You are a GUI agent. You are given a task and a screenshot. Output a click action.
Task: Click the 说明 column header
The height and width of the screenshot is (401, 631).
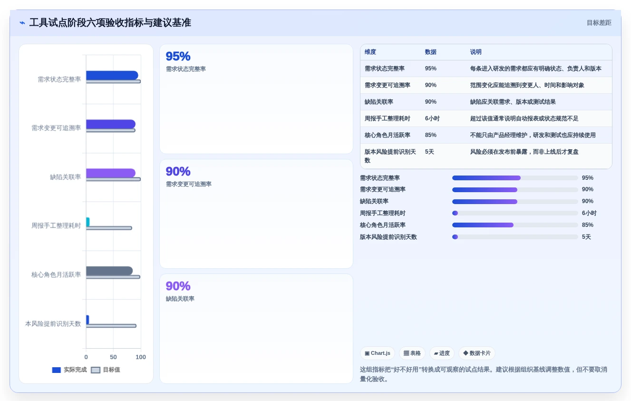476,52
